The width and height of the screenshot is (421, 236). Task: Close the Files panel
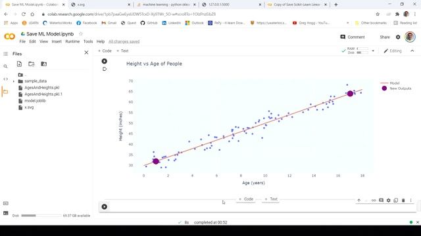click(86, 52)
